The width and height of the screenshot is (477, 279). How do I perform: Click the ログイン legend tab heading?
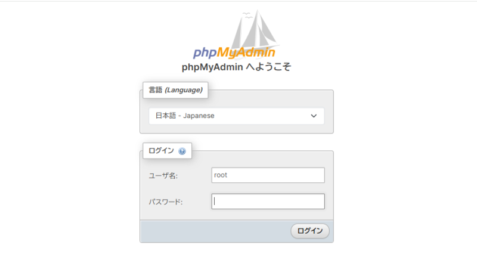coord(168,151)
